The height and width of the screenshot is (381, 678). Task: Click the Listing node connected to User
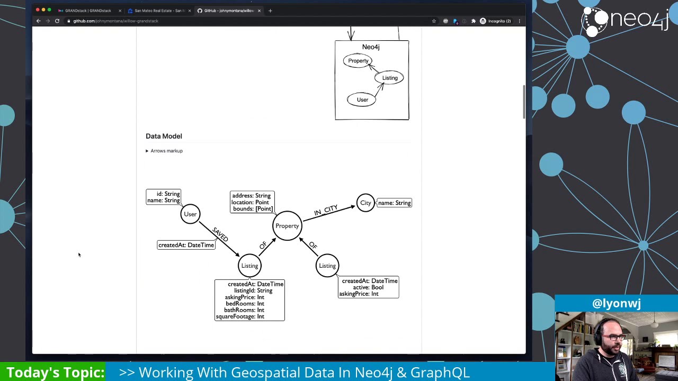pos(249,266)
